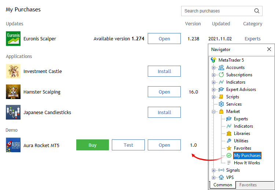275x190 pixels.
Task: Open Aura Rocket MT5 with its Open button
Action: (164, 145)
